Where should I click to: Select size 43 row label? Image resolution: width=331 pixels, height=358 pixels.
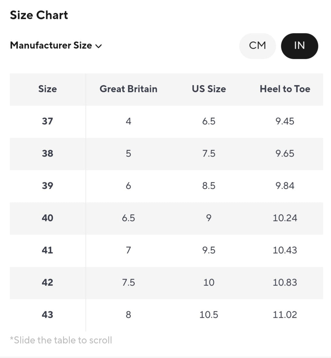click(x=48, y=315)
